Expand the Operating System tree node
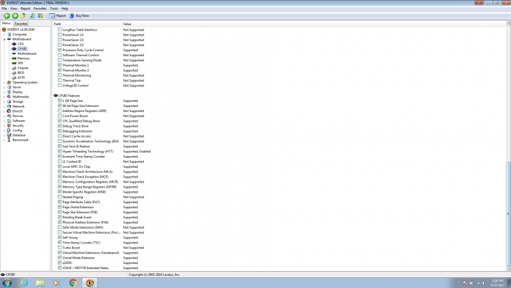Image resolution: width=511 pixels, height=288 pixels. point(4,82)
